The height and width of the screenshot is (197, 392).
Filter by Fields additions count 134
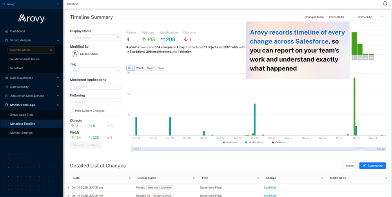(76, 138)
